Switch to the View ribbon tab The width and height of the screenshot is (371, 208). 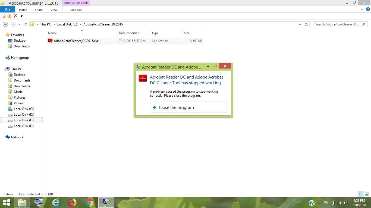pos(54,10)
